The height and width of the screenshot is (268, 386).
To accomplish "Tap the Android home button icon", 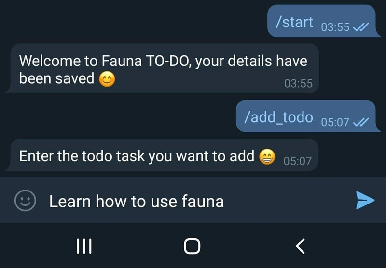I will [x=192, y=246].
